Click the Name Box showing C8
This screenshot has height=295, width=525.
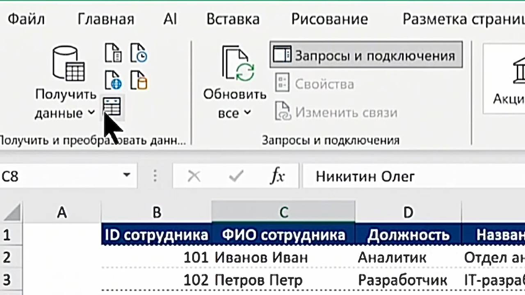point(62,176)
